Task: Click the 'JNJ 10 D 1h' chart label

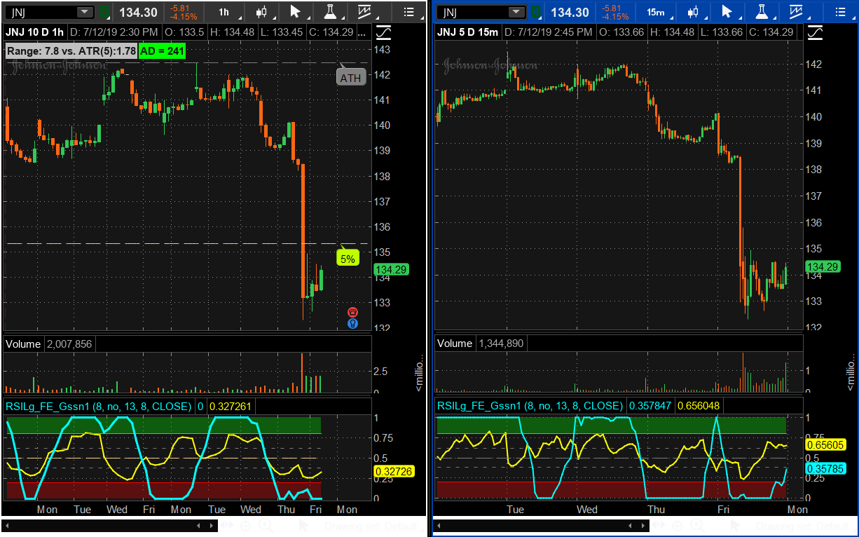Action: point(34,32)
